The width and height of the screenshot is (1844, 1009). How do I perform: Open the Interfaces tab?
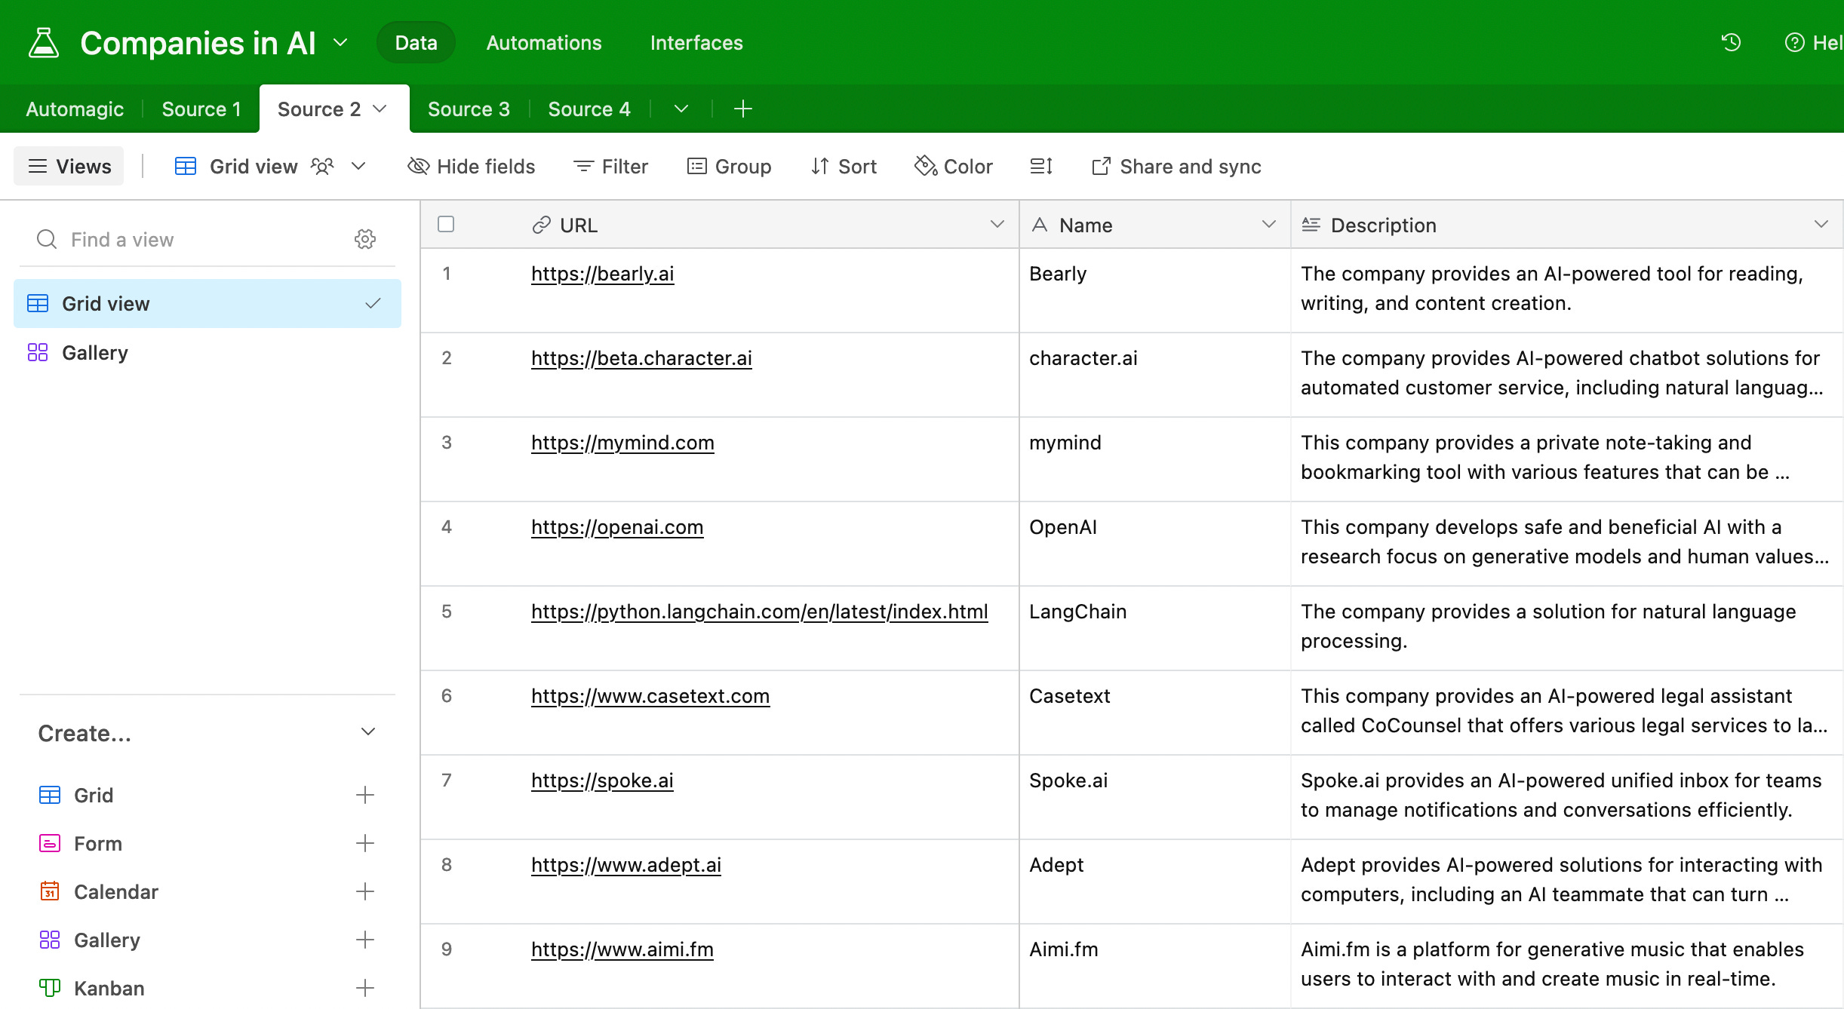(x=696, y=42)
